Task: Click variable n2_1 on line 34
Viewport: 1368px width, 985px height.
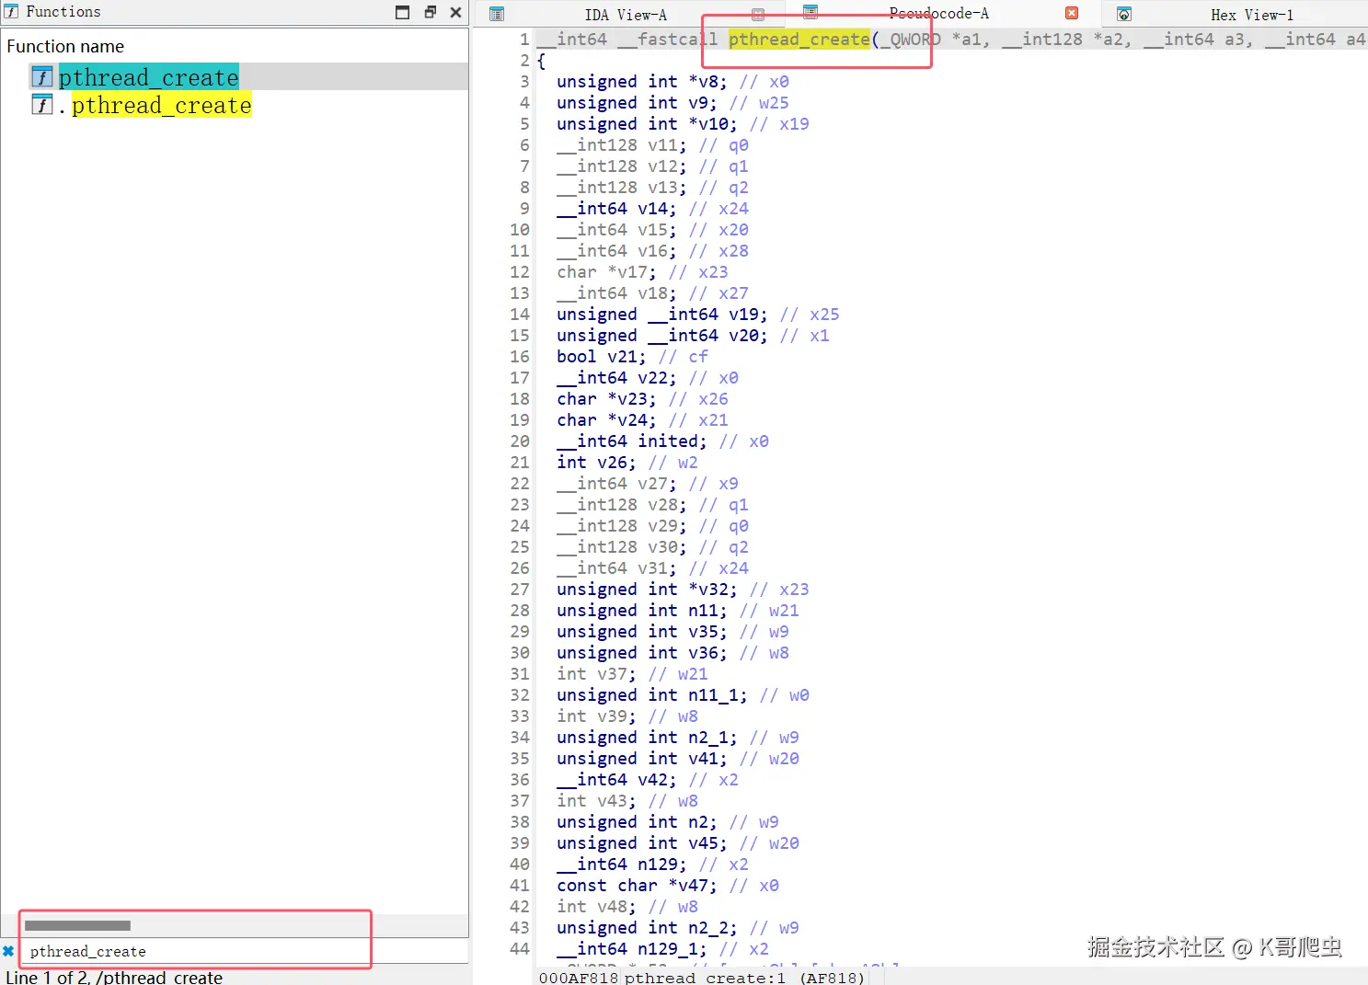Action: (x=707, y=738)
